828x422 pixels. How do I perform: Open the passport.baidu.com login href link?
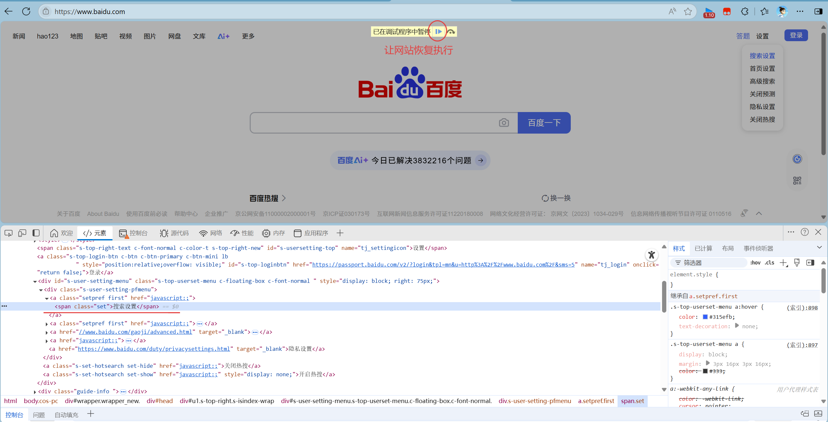[443, 265]
